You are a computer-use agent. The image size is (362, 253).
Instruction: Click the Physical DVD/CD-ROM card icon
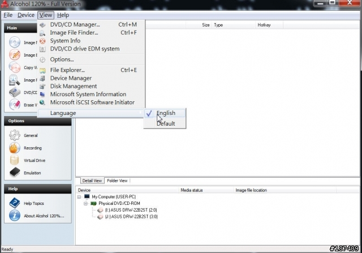(x=93, y=203)
